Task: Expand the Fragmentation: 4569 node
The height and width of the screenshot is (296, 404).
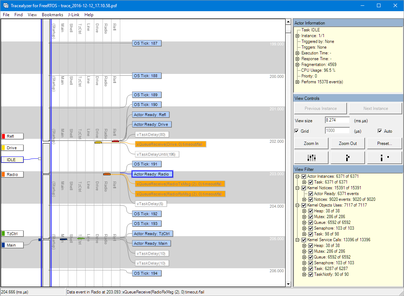Action: [x=297, y=65]
